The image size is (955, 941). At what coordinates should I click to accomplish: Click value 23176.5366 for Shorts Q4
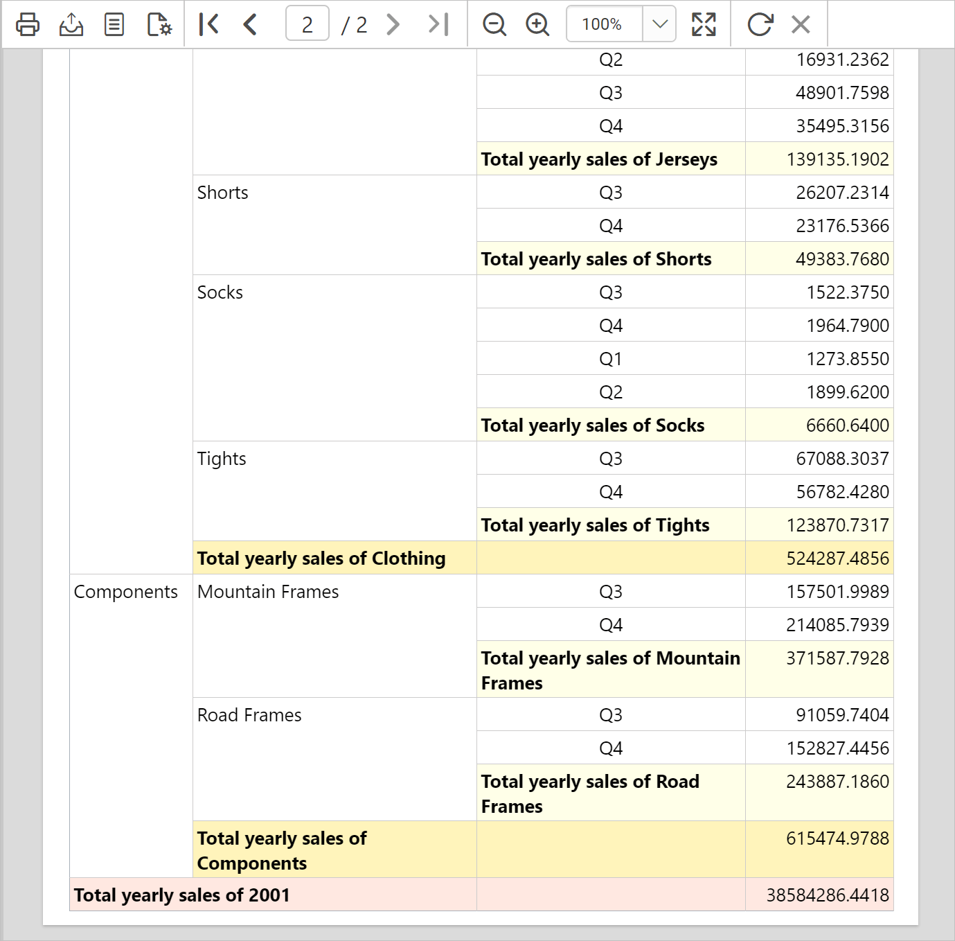point(820,225)
